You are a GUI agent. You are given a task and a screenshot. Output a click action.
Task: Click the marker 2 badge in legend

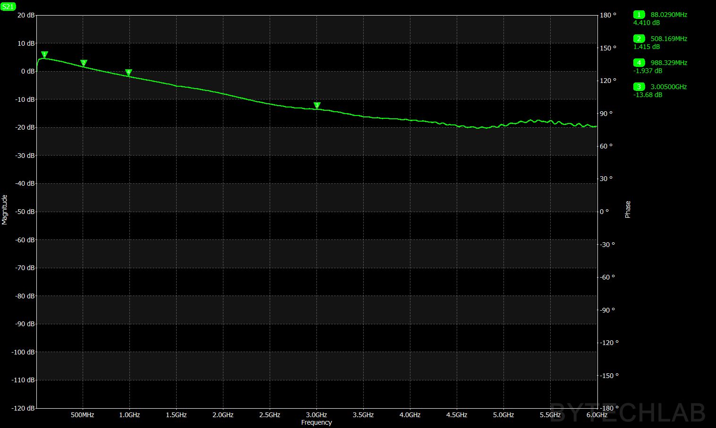[639, 39]
